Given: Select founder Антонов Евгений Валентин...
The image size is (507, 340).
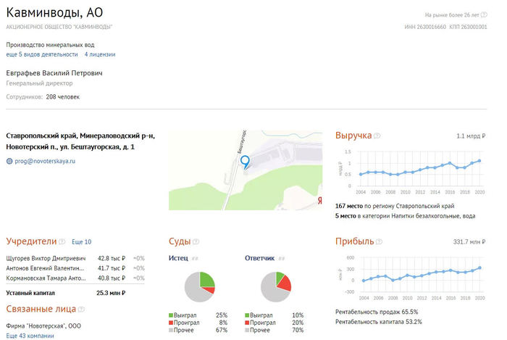Looking at the screenshot, I should point(45,268).
